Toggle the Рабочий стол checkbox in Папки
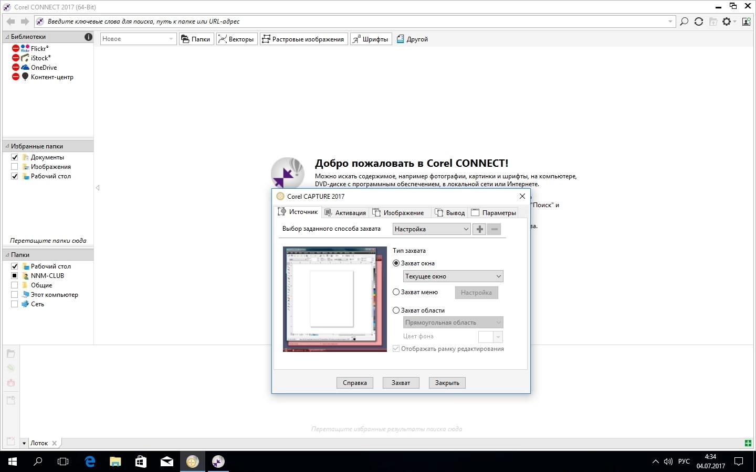This screenshot has width=756, height=472. tap(15, 266)
